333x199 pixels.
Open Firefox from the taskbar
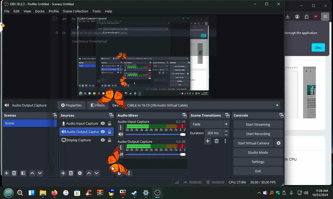click(x=54, y=193)
